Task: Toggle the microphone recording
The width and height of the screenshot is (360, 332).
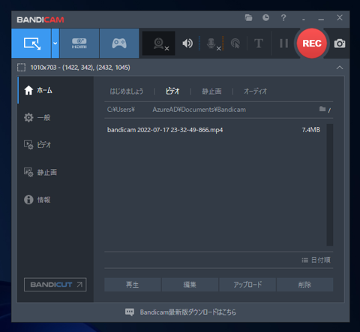Action: 213,44
